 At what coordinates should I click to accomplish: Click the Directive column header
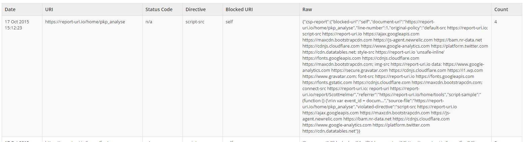(x=195, y=9)
